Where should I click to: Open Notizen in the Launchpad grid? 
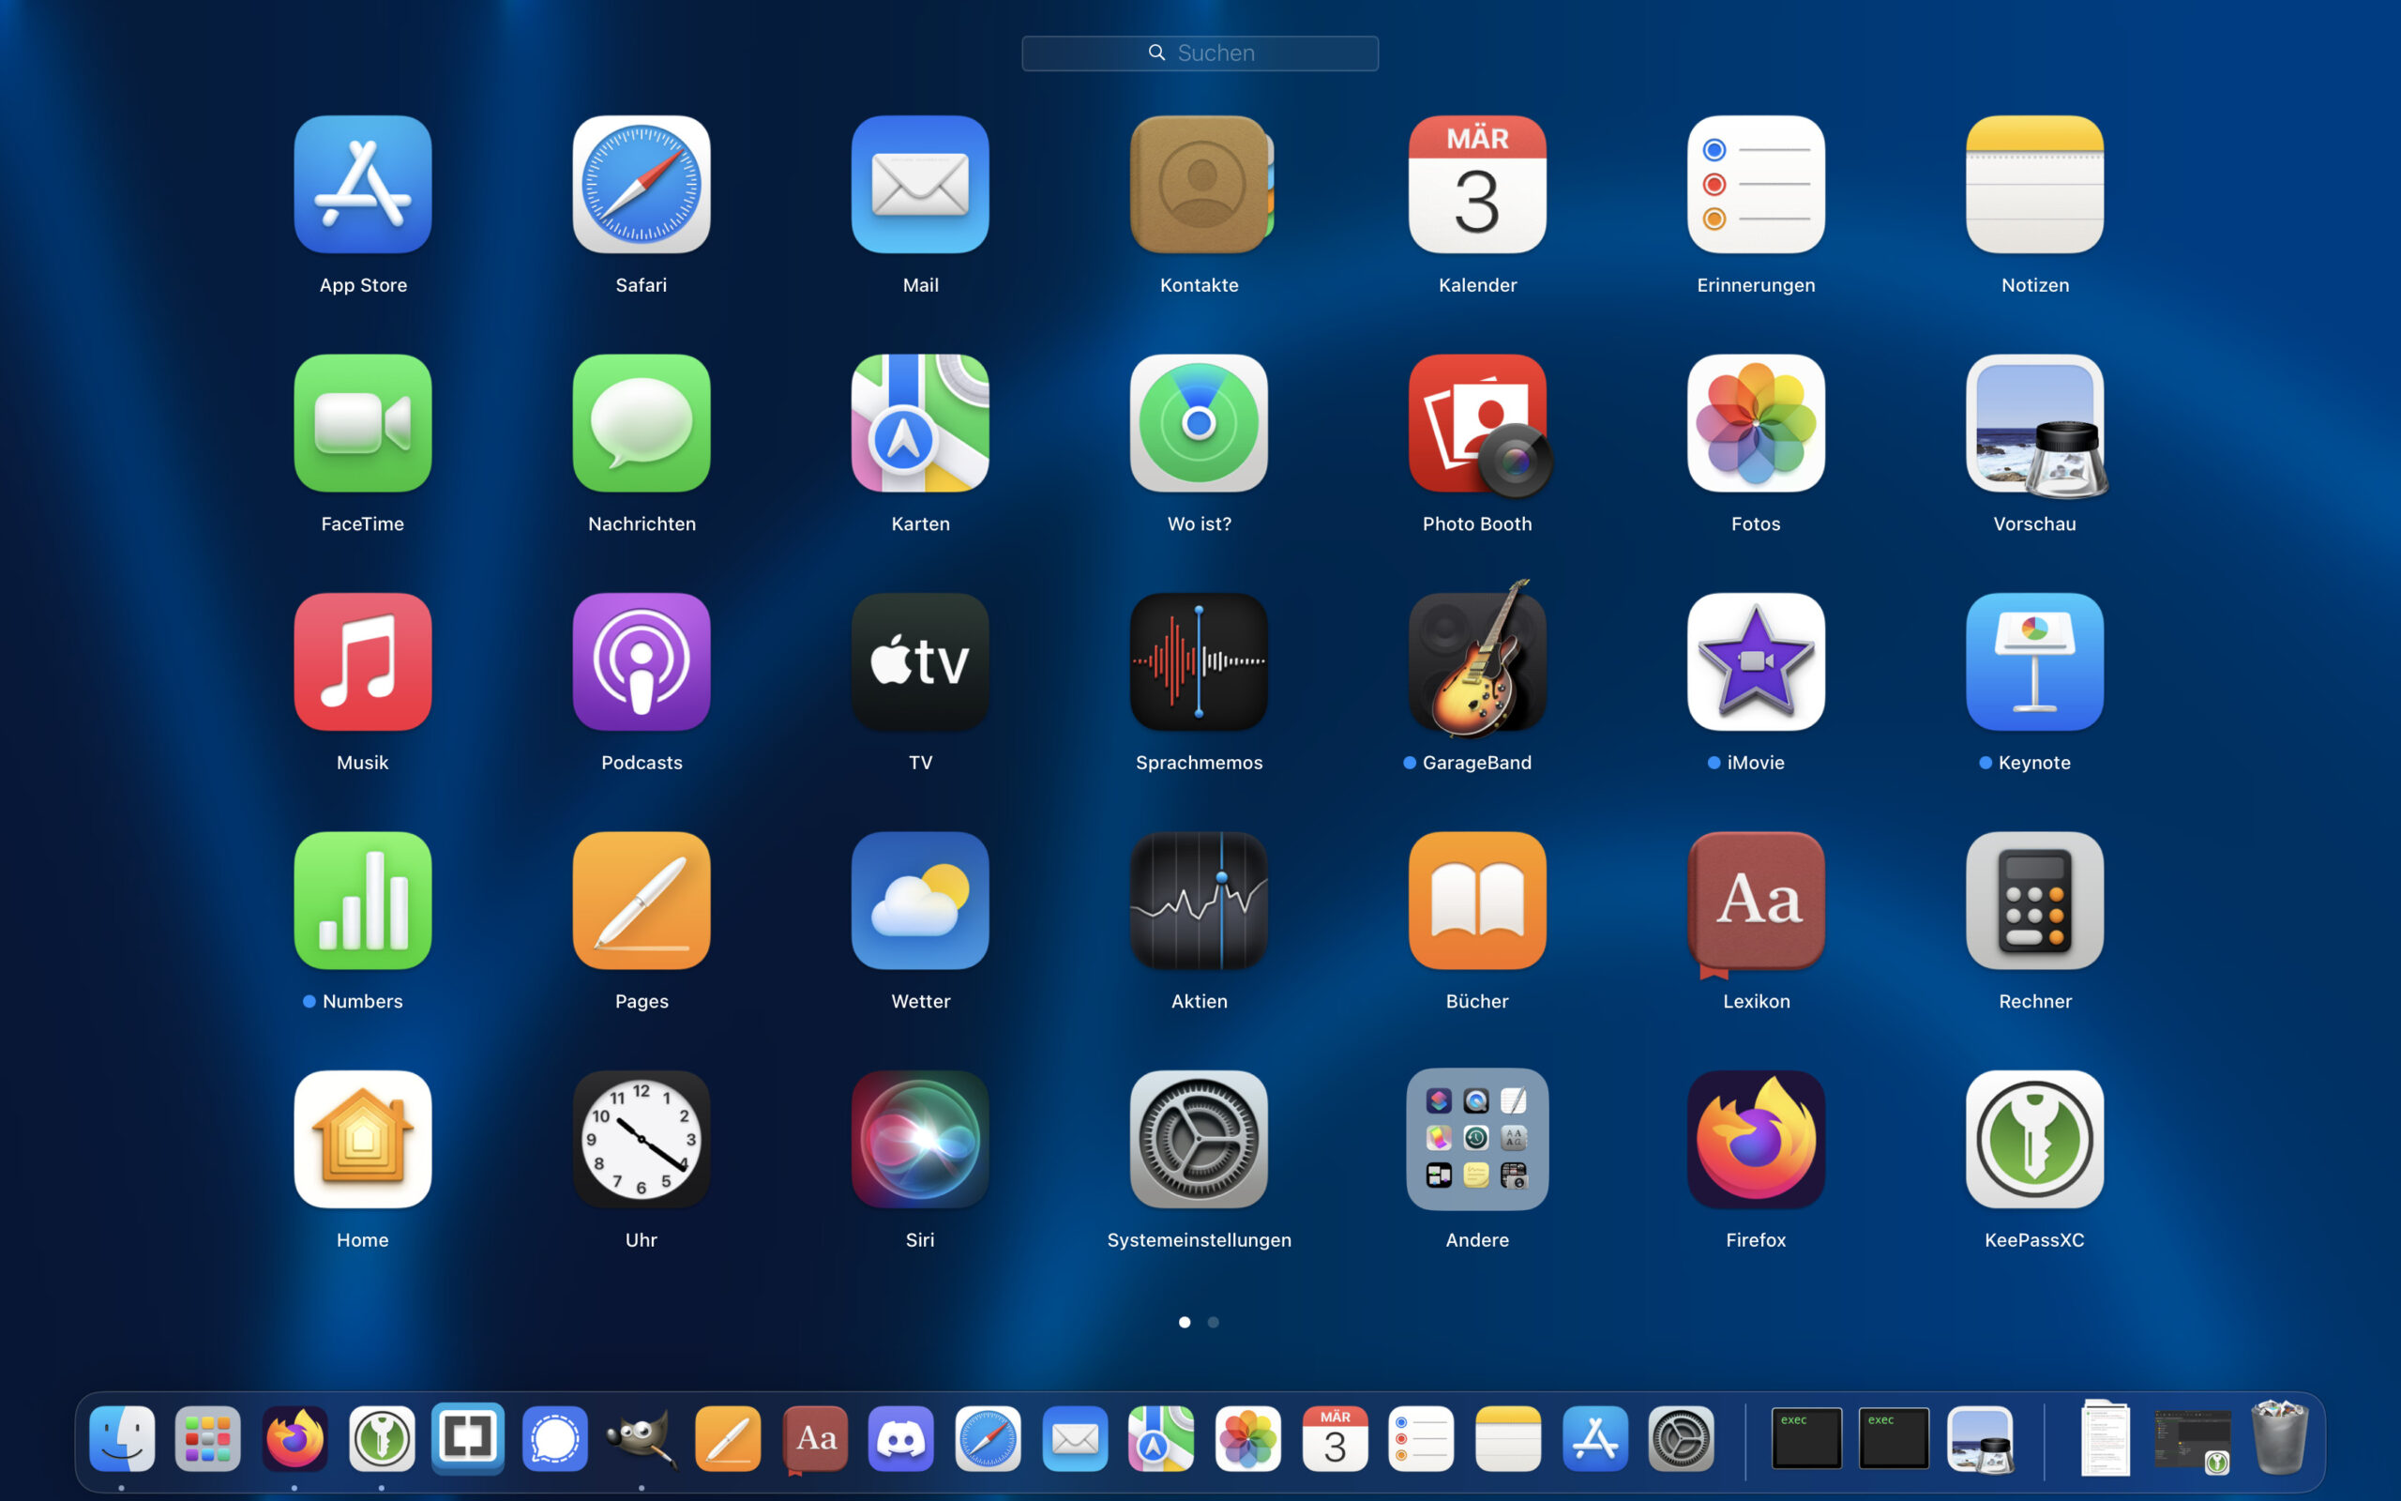click(2035, 185)
